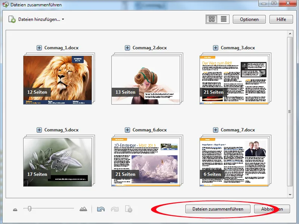This screenshot has height=224, width=299.
Task: Click the 12 Seiten page count label
Action: pyautogui.click(x=37, y=92)
